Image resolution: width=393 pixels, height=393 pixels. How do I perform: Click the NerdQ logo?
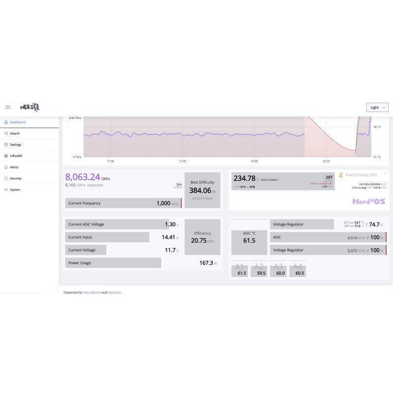pos(29,107)
